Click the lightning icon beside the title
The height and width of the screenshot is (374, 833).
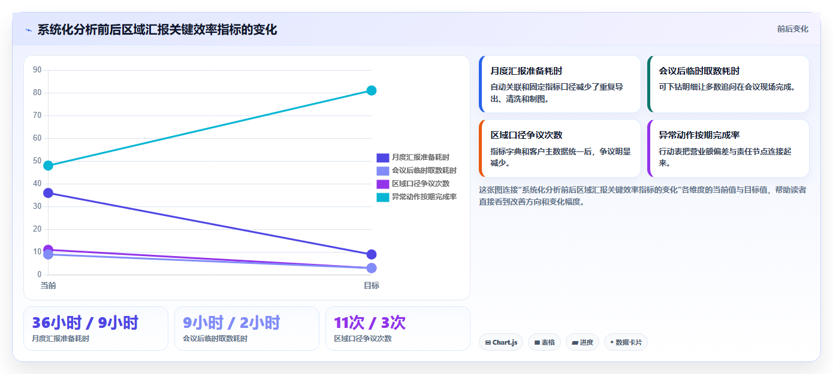pos(28,30)
